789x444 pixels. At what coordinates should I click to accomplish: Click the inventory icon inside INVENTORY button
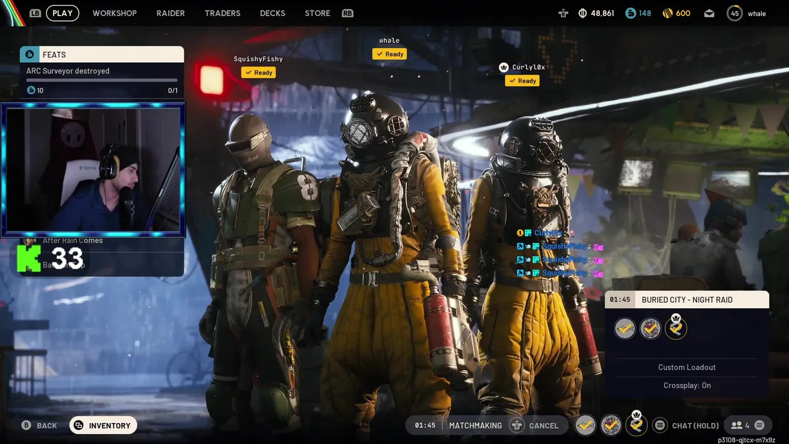click(x=78, y=425)
